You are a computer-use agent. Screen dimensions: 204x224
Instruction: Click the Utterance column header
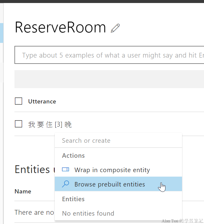coord(42,101)
